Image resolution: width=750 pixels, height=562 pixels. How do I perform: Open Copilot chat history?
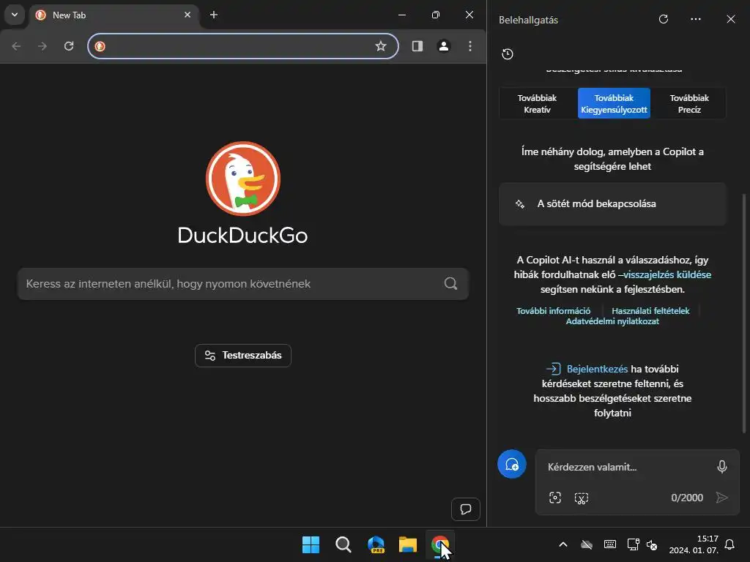click(x=508, y=54)
